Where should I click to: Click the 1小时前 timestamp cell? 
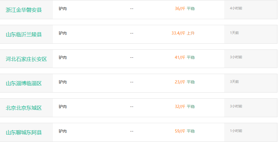point(236,131)
